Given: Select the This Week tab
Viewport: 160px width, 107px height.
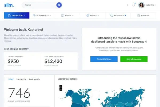Looking at the screenshot, I should [x=21, y=79].
